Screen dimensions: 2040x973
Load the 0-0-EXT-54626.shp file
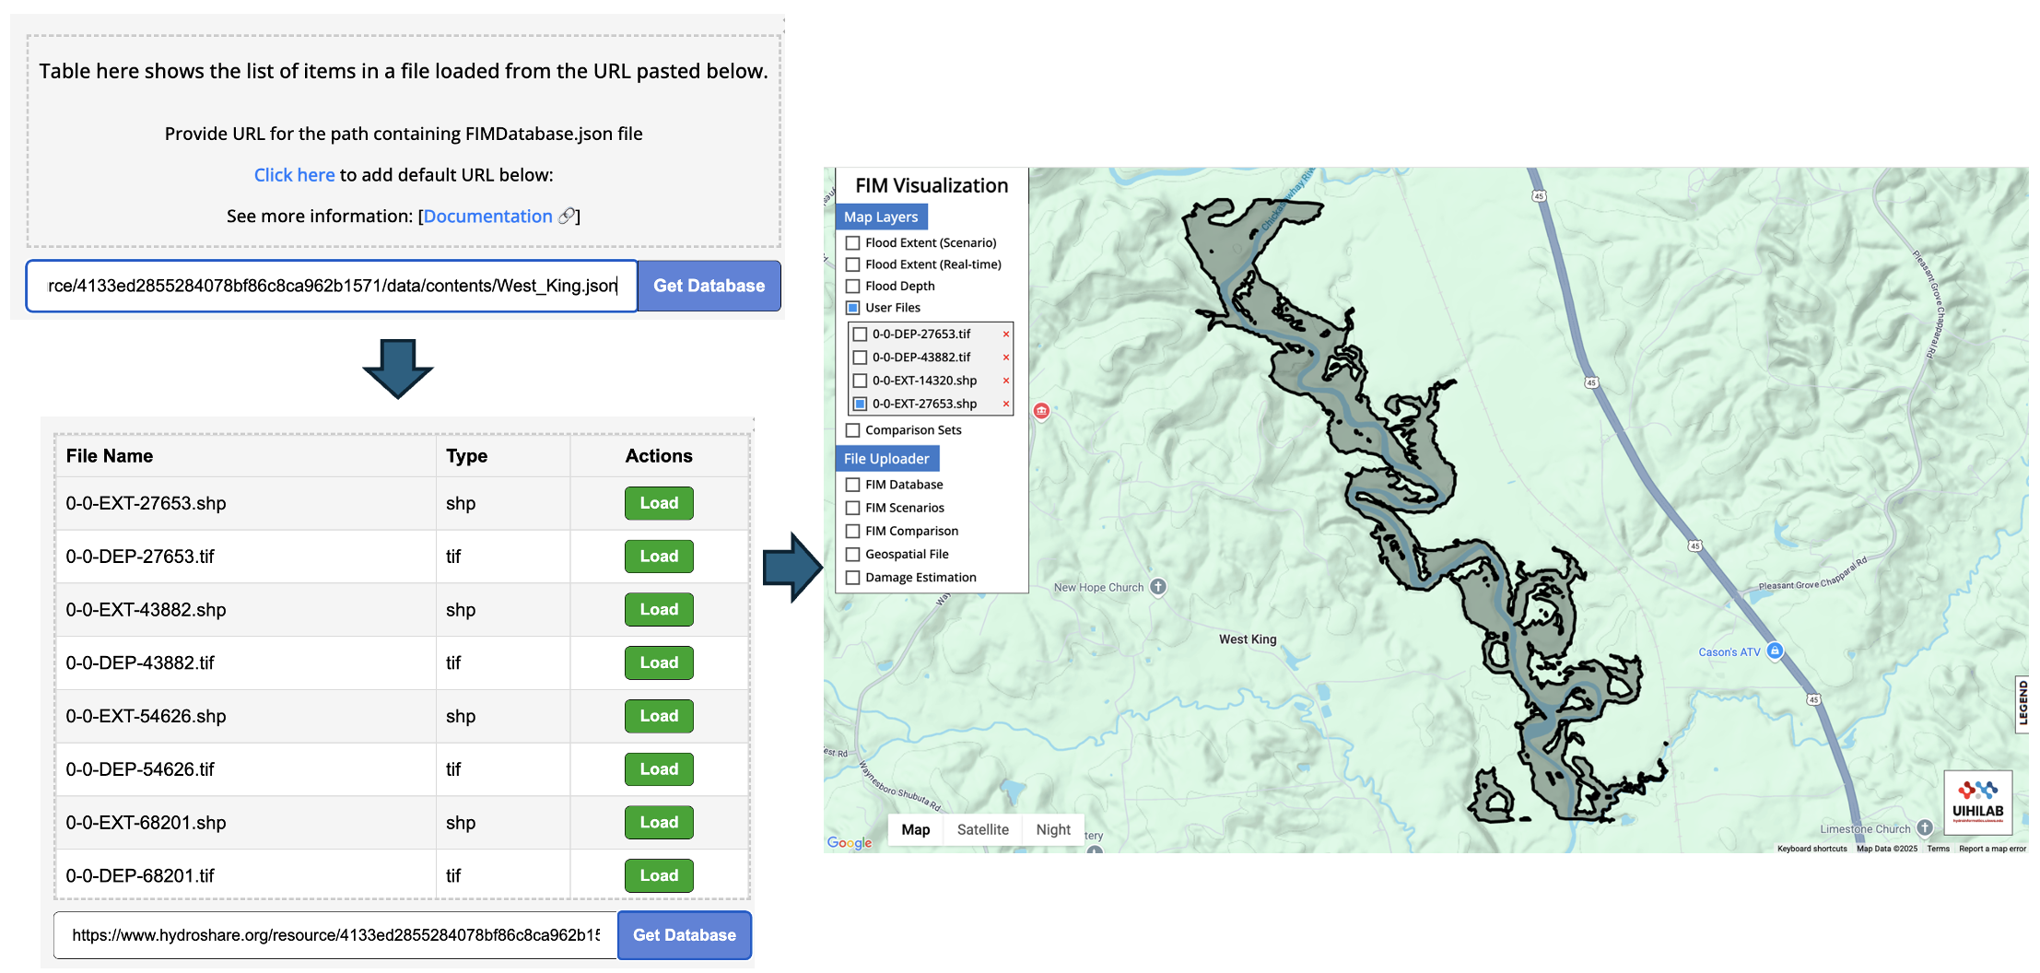[659, 715]
